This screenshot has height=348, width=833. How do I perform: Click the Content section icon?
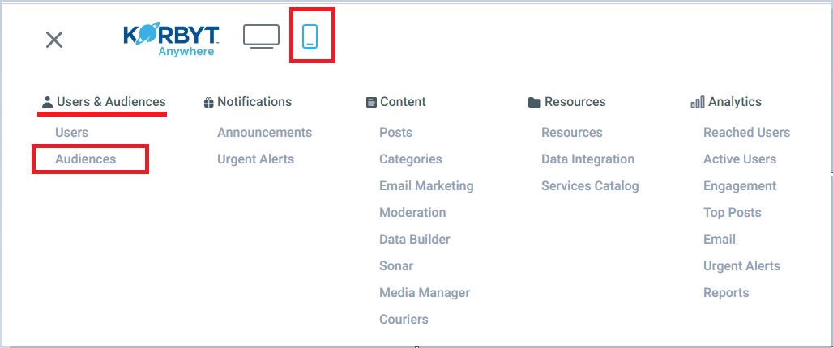click(371, 103)
